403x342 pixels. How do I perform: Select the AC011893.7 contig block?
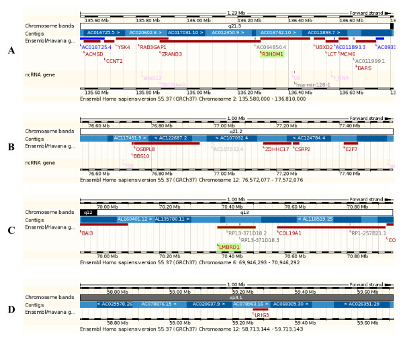point(324,33)
